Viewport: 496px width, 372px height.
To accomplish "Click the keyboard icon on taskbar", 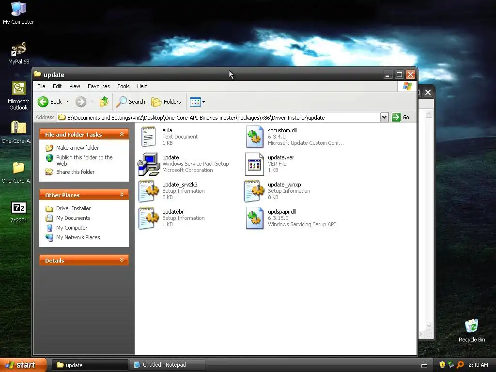I will click(x=424, y=365).
